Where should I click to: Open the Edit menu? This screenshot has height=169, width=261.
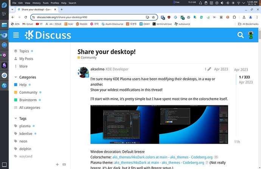coord(20,3)
